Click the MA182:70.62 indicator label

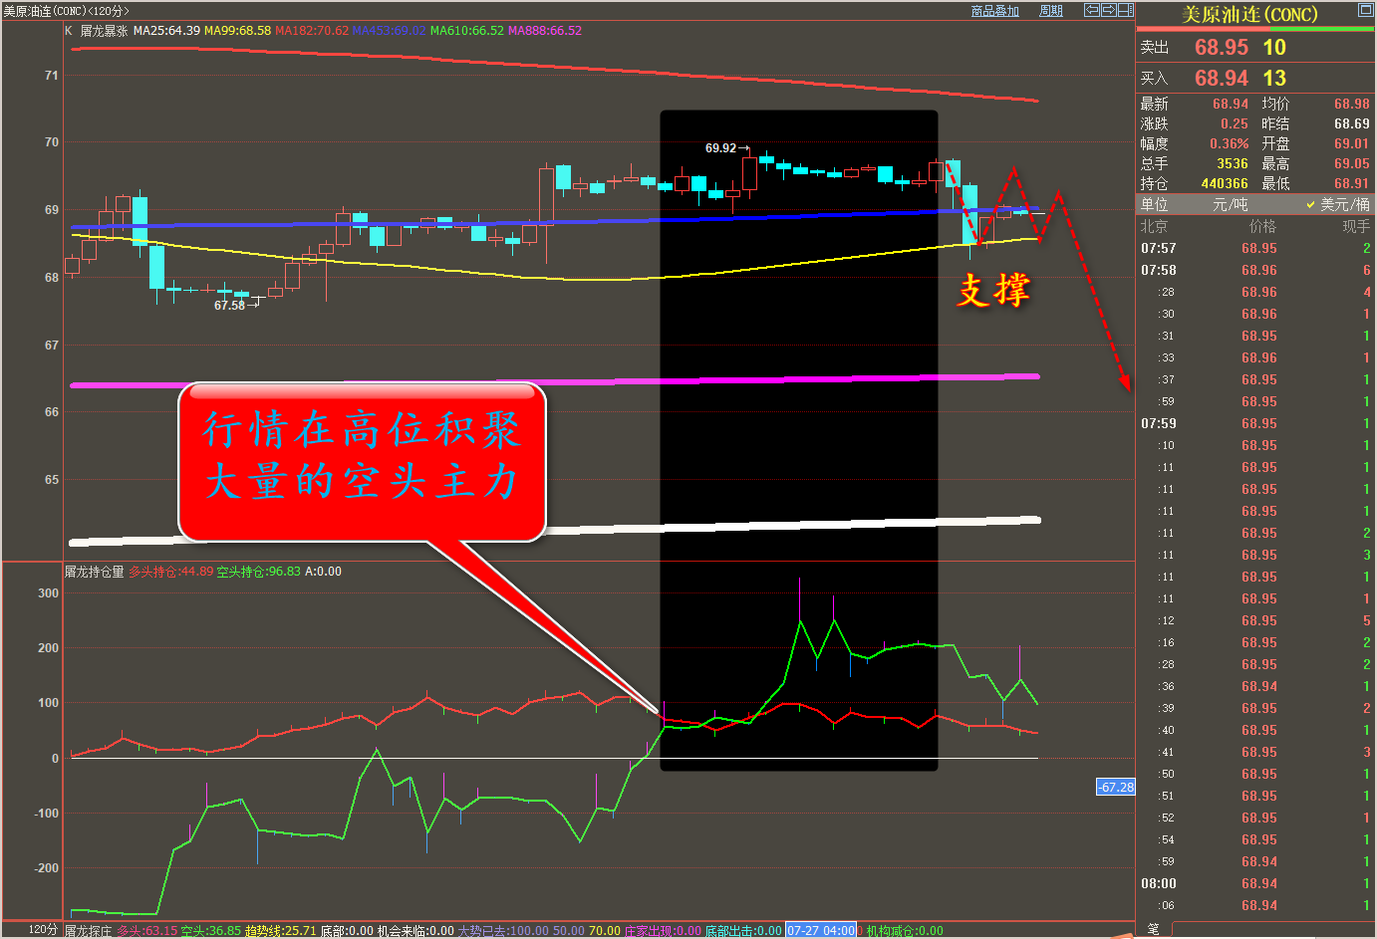point(312,31)
